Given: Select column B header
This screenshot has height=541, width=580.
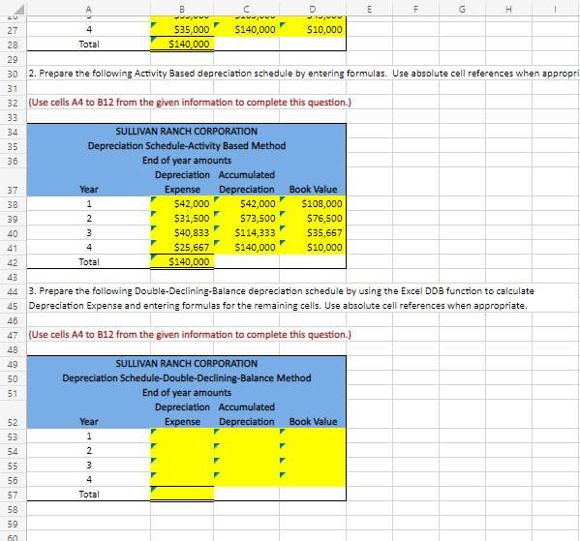Looking at the screenshot, I should [x=182, y=9].
